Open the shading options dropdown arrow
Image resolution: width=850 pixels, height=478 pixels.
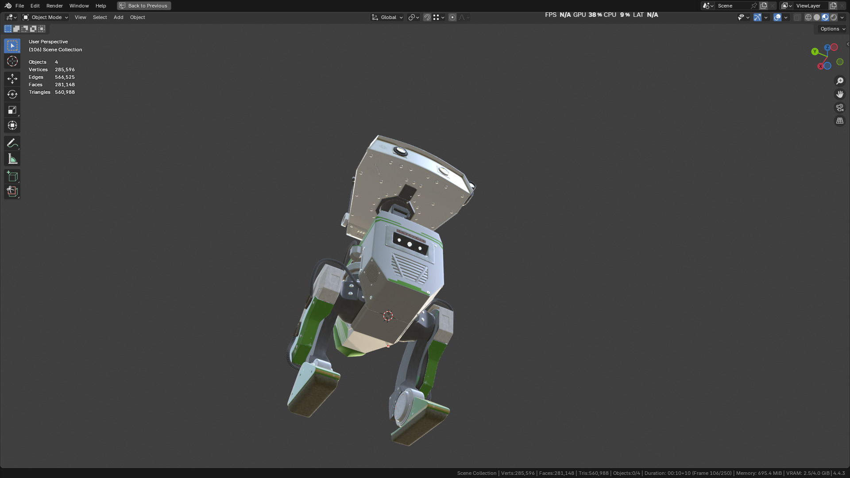coord(842,17)
